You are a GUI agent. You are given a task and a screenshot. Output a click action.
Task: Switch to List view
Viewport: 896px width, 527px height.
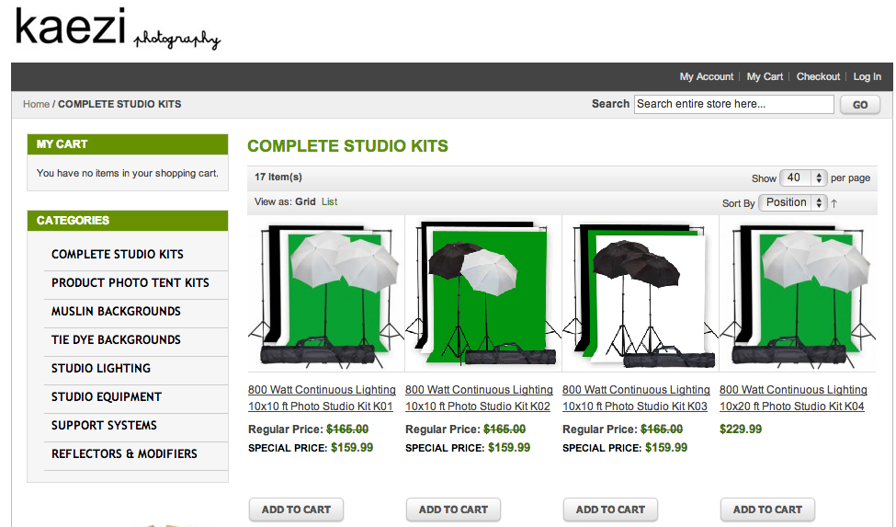(x=329, y=201)
